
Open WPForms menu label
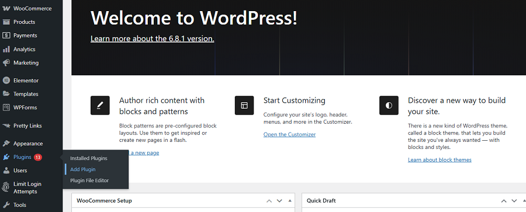(25, 107)
